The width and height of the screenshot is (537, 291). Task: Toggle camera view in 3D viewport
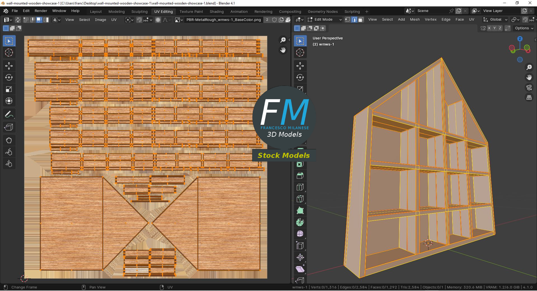[529, 88]
